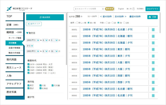Open page viewer icon for result 00060
166x105 pixels.
click(153, 89)
